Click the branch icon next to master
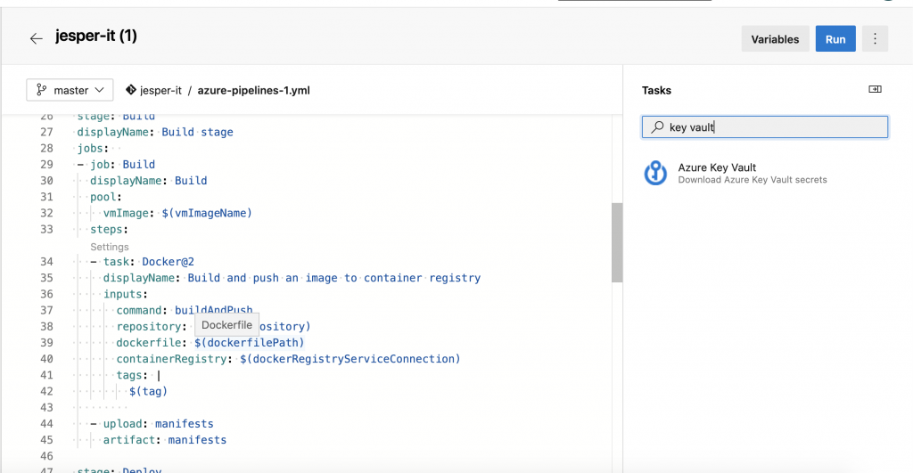The width and height of the screenshot is (913, 473). (42, 90)
